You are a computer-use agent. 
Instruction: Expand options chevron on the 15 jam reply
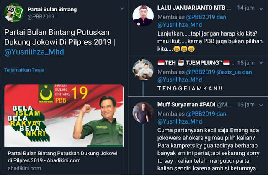pos(261,63)
